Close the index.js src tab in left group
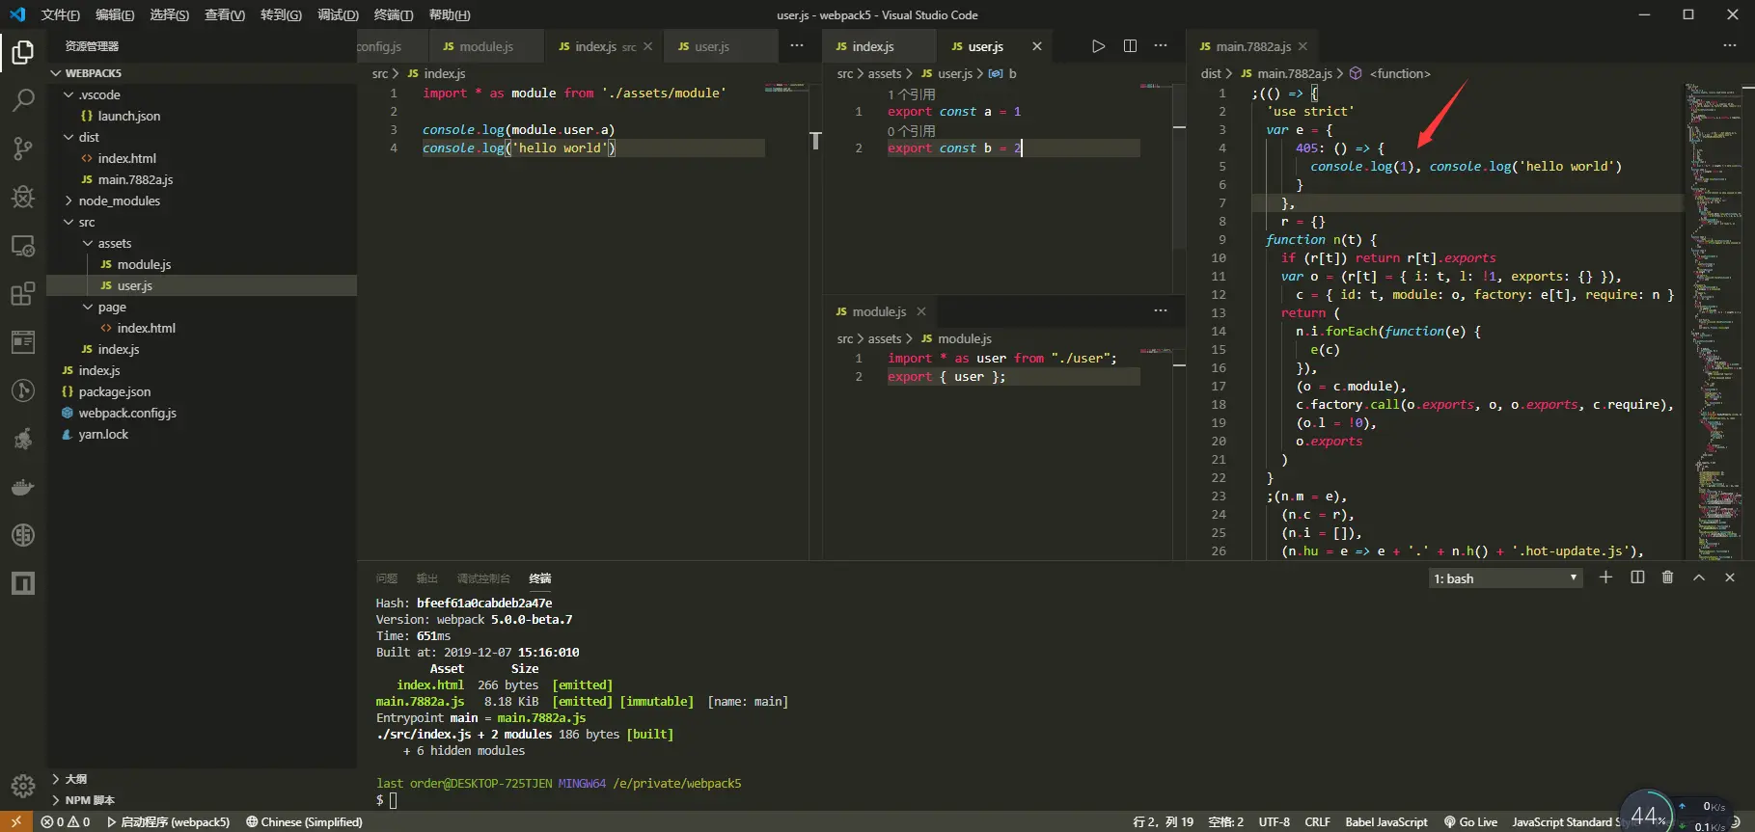 [x=647, y=46]
